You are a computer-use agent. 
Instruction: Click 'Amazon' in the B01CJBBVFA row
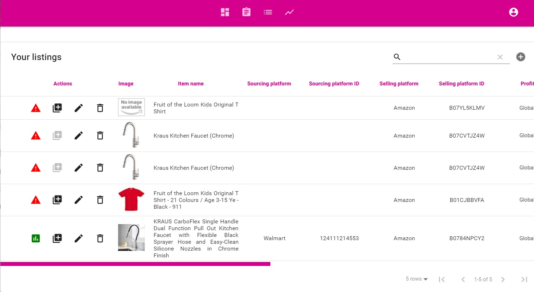(404, 200)
